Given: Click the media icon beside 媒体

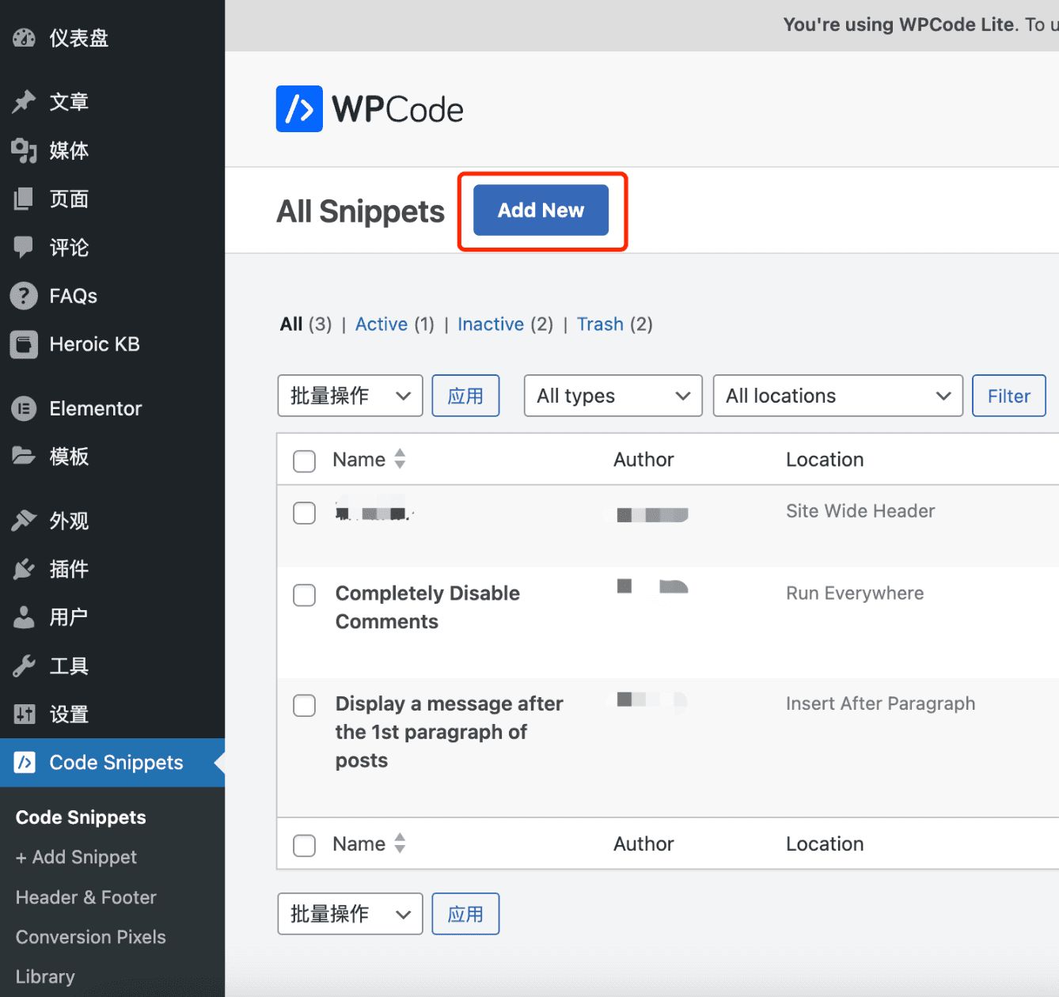Looking at the screenshot, I should 24,150.
